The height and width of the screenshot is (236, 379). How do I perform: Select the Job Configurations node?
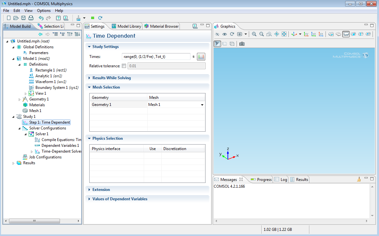point(45,157)
